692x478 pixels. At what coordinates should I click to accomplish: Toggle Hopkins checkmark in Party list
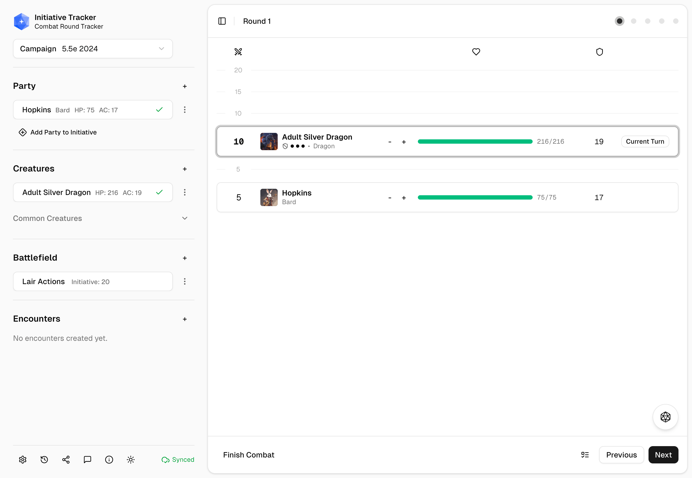click(159, 110)
